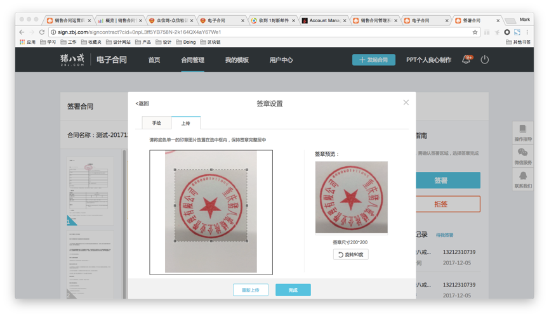Click the site info icon in address bar
This screenshot has height=317, width=549.
[x=53, y=32]
